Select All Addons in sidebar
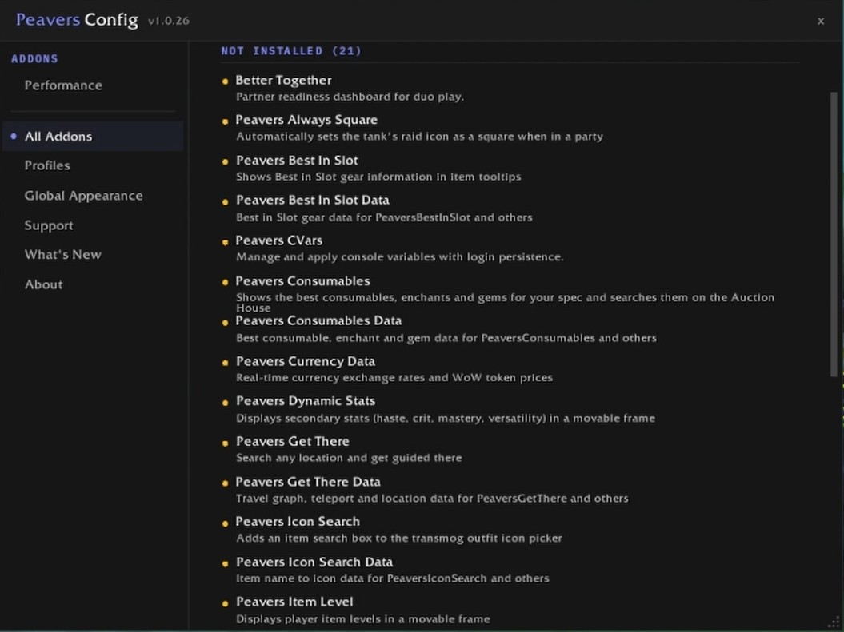Viewport: 844px width, 632px height. click(93, 137)
